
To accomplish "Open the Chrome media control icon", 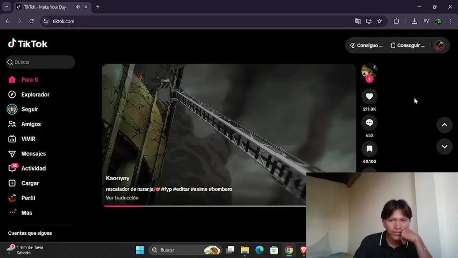I will click(426, 21).
